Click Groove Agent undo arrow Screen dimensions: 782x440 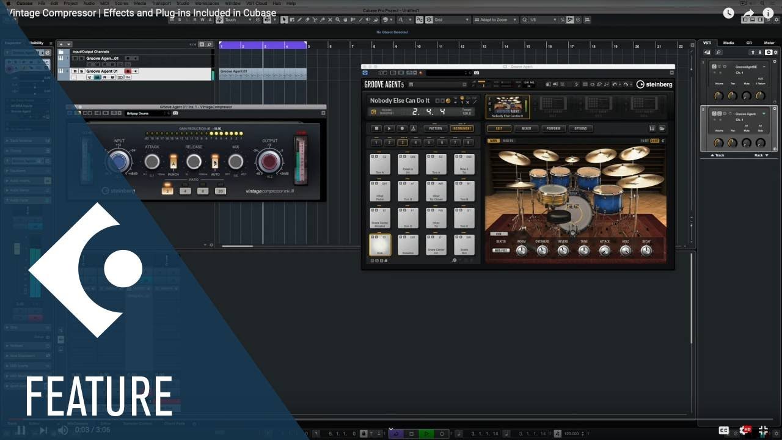(614, 84)
